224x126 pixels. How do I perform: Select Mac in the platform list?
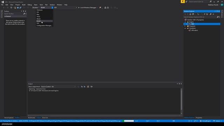coord(44,14)
